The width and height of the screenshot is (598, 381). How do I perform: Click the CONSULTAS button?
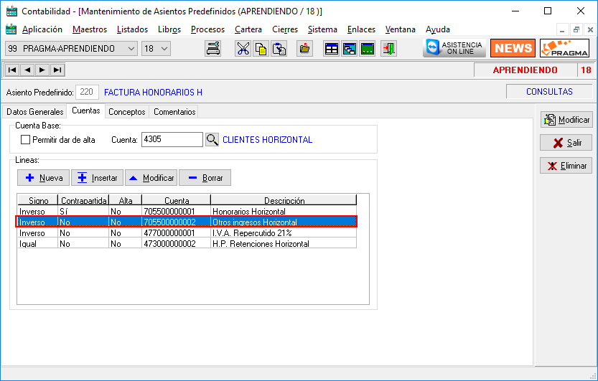549,91
